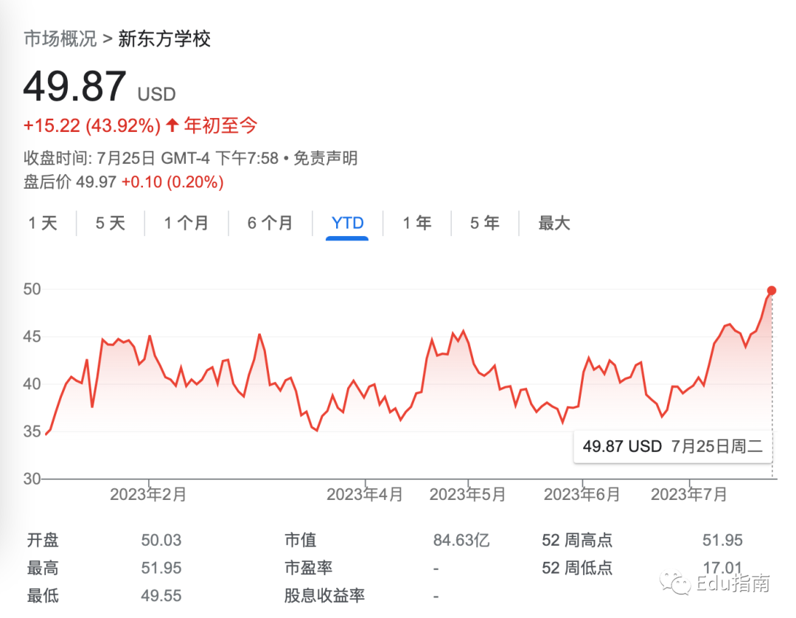
Task: Open the 市场概况 breadcrumb link
Action: (x=60, y=38)
